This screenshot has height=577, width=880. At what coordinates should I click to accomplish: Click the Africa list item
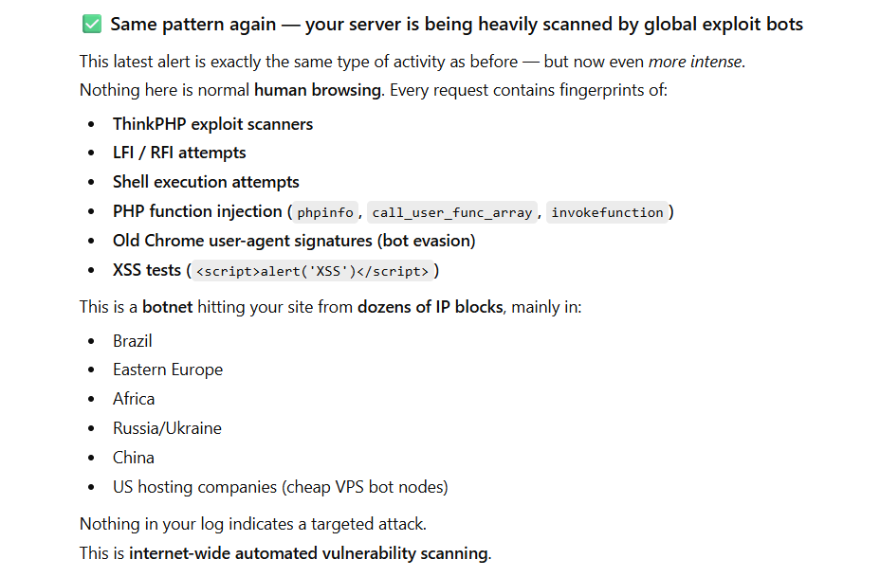(x=134, y=399)
